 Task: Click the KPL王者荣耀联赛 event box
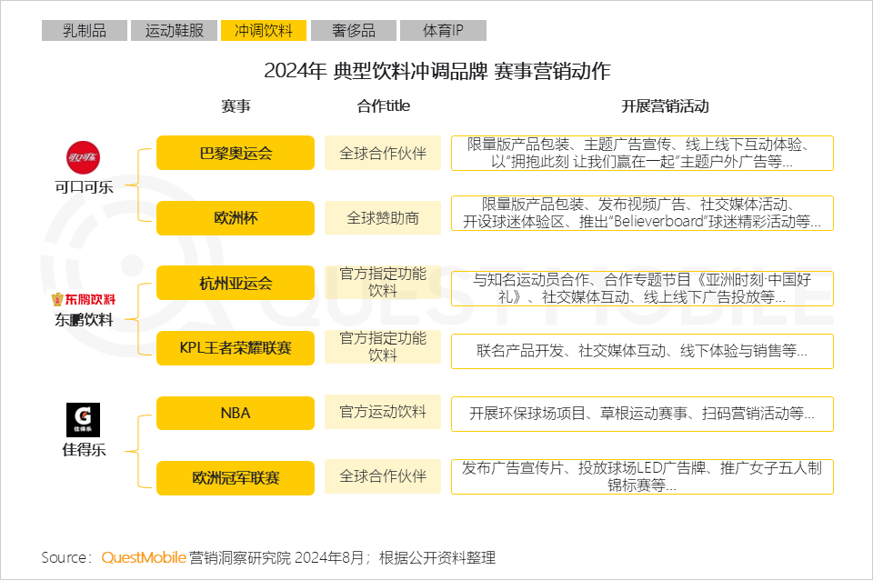click(236, 348)
